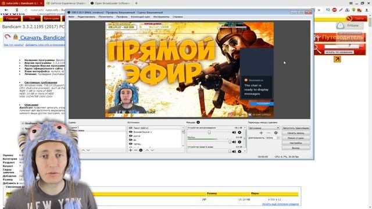Open gear settings for Устройство воспроизведения
This screenshot has width=372, height=209.
click(239, 132)
